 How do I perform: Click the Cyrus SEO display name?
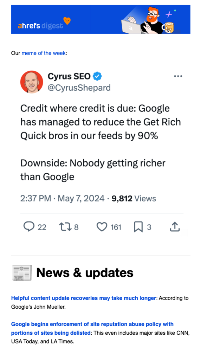click(x=69, y=76)
